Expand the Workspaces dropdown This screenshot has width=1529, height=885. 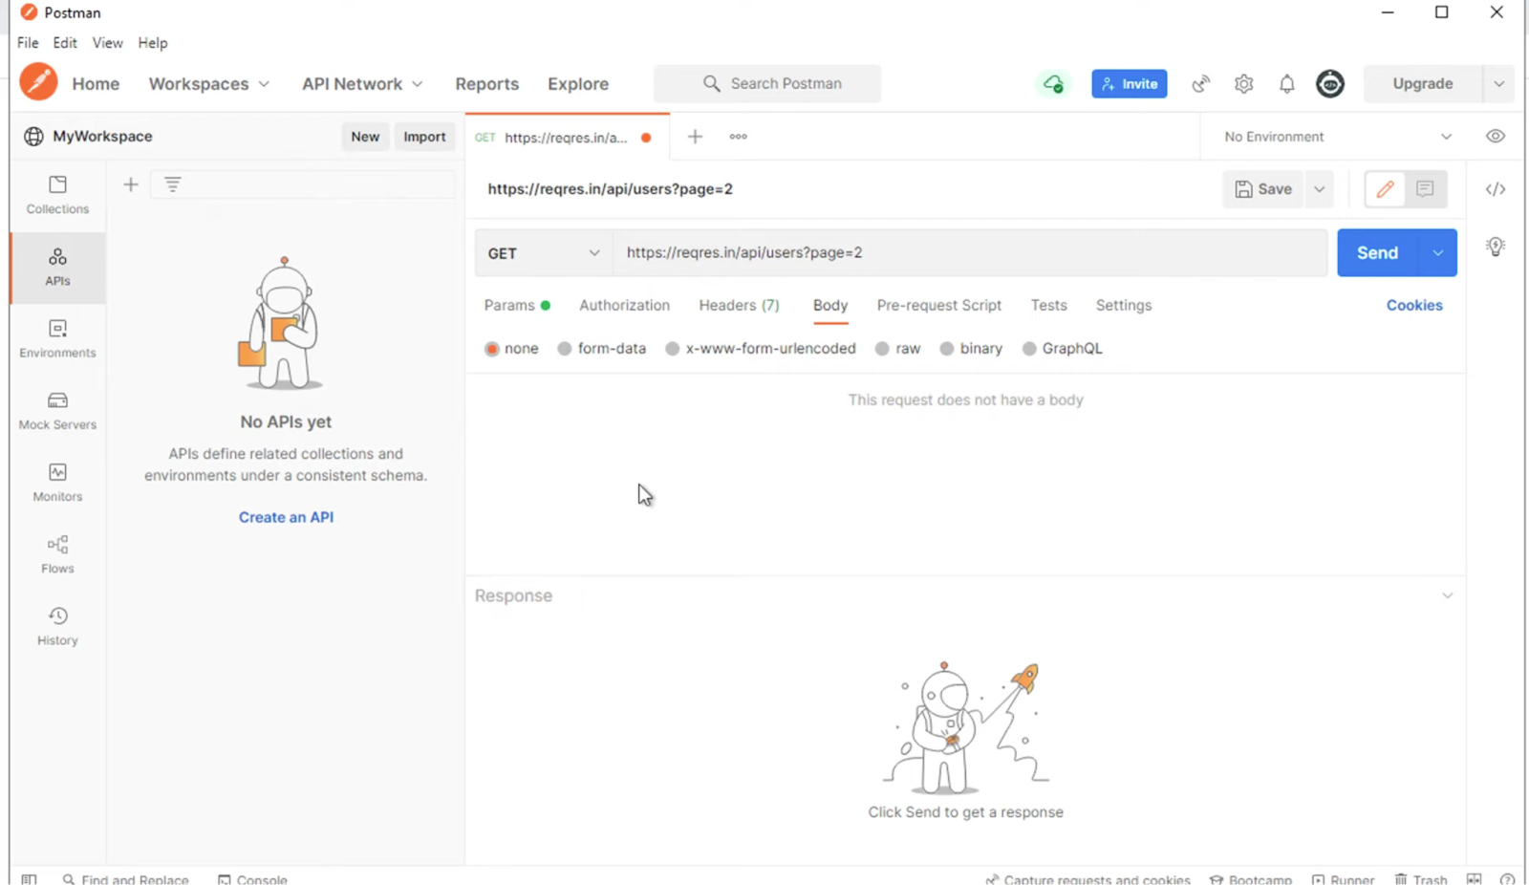208,84
